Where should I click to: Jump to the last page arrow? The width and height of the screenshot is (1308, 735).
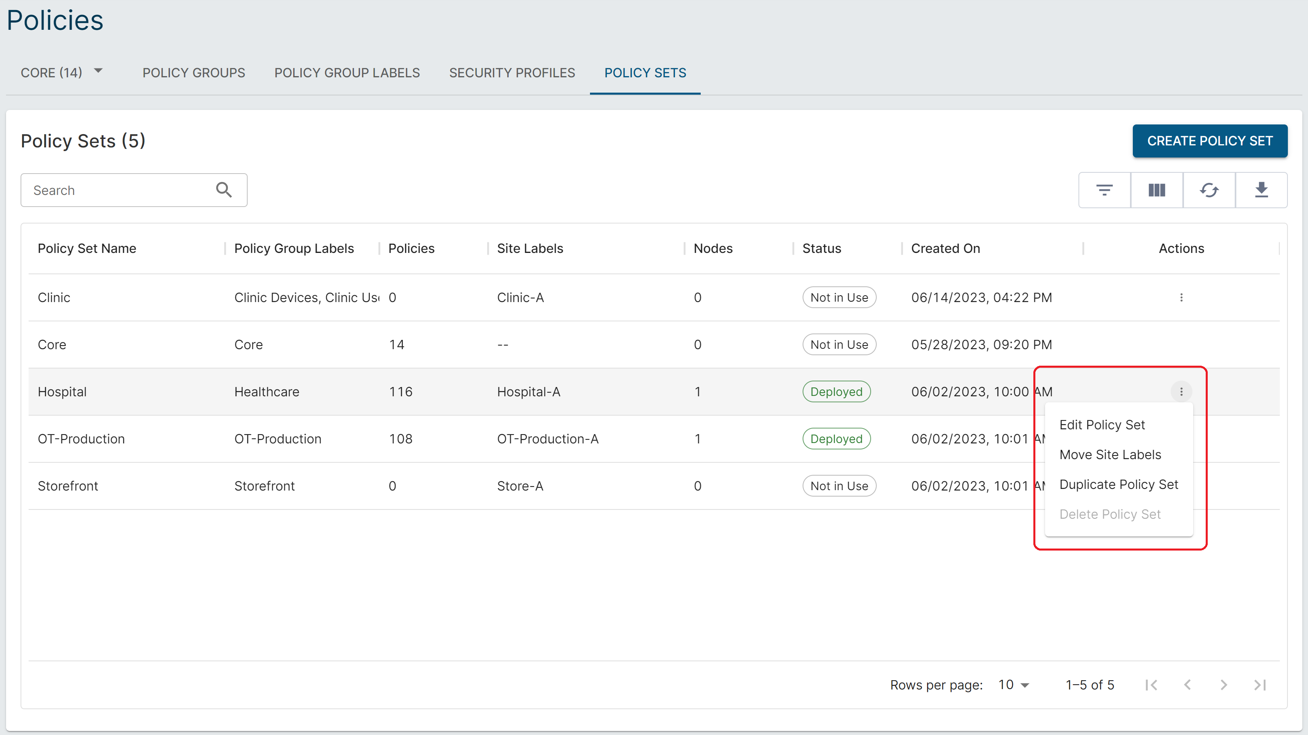pyautogui.click(x=1260, y=685)
